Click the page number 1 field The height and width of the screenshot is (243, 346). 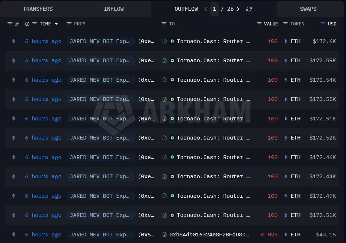pos(214,9)
